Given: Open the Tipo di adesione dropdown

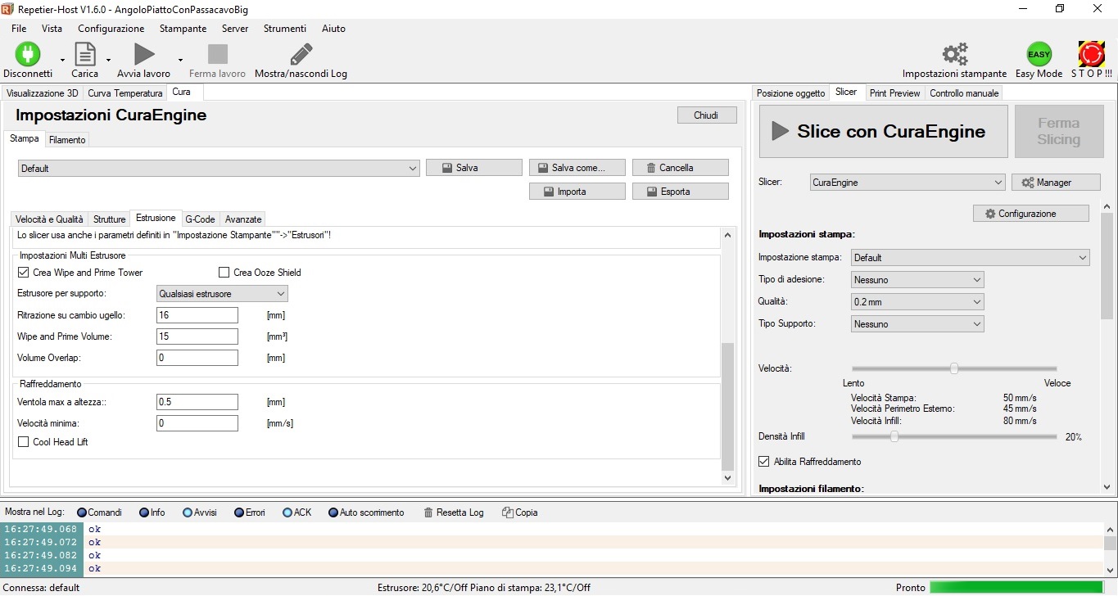Looking at the screenshot, I should tap(917, 280).
